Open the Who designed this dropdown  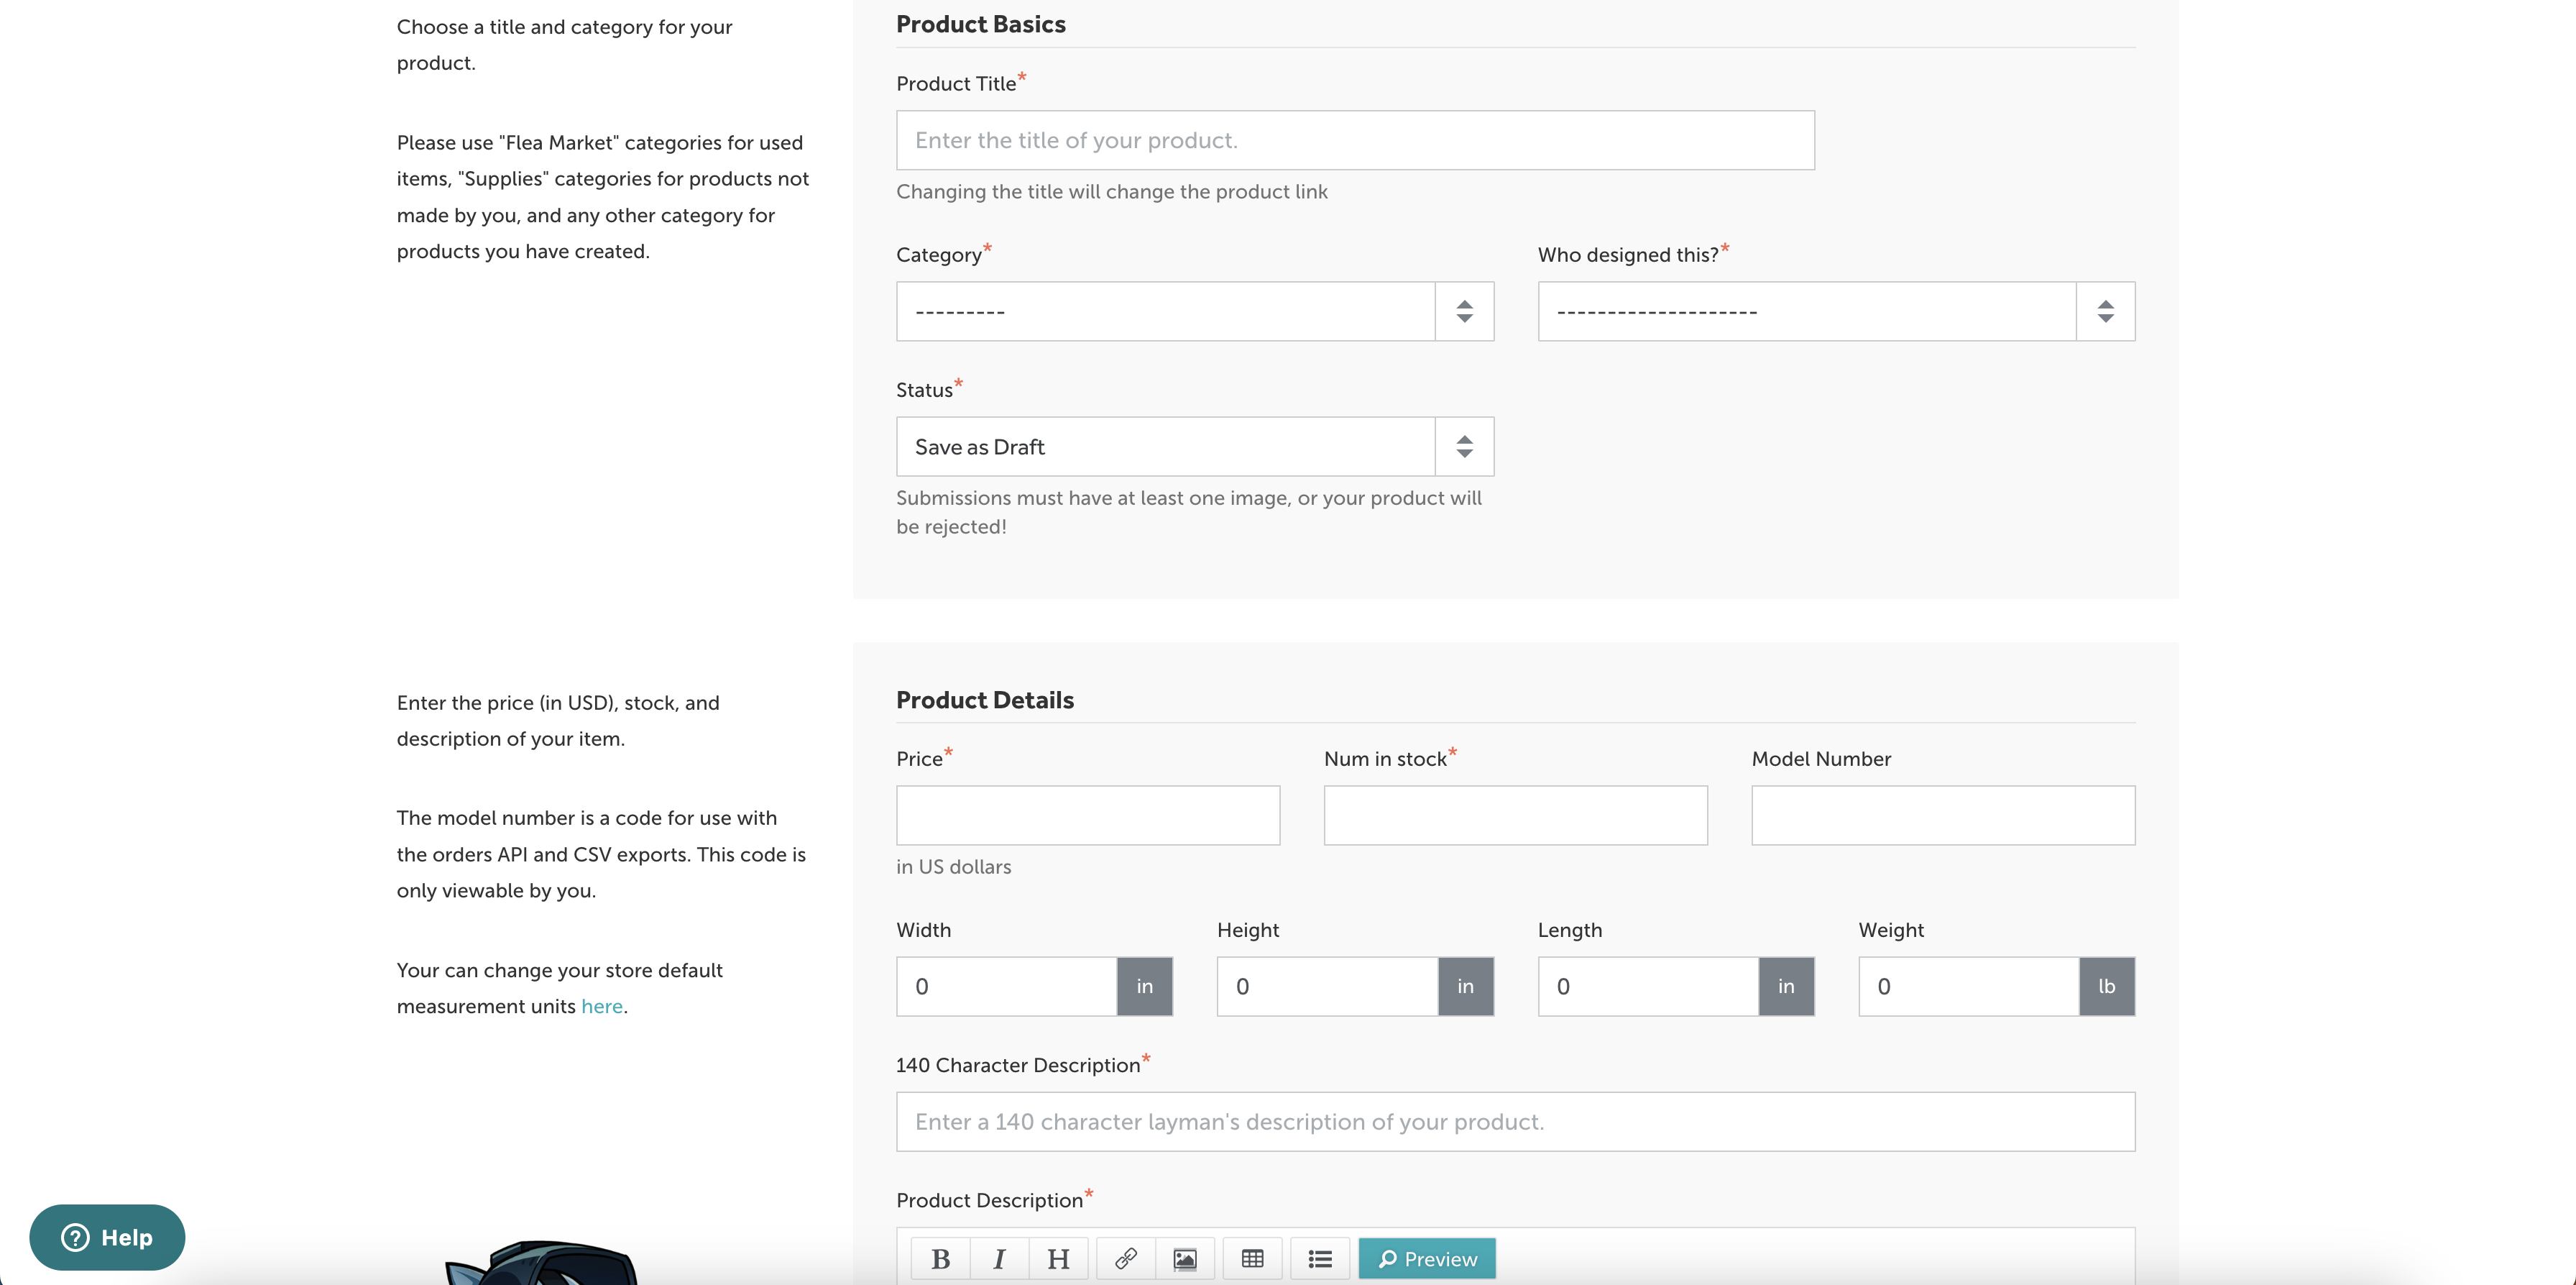1835,311
